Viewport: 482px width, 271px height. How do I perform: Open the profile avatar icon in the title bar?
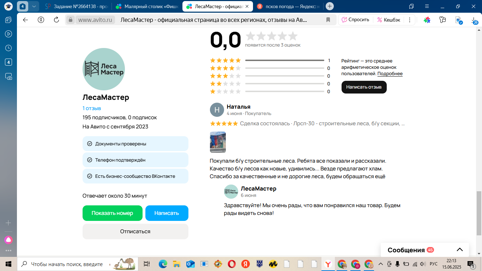coord(8,6)
